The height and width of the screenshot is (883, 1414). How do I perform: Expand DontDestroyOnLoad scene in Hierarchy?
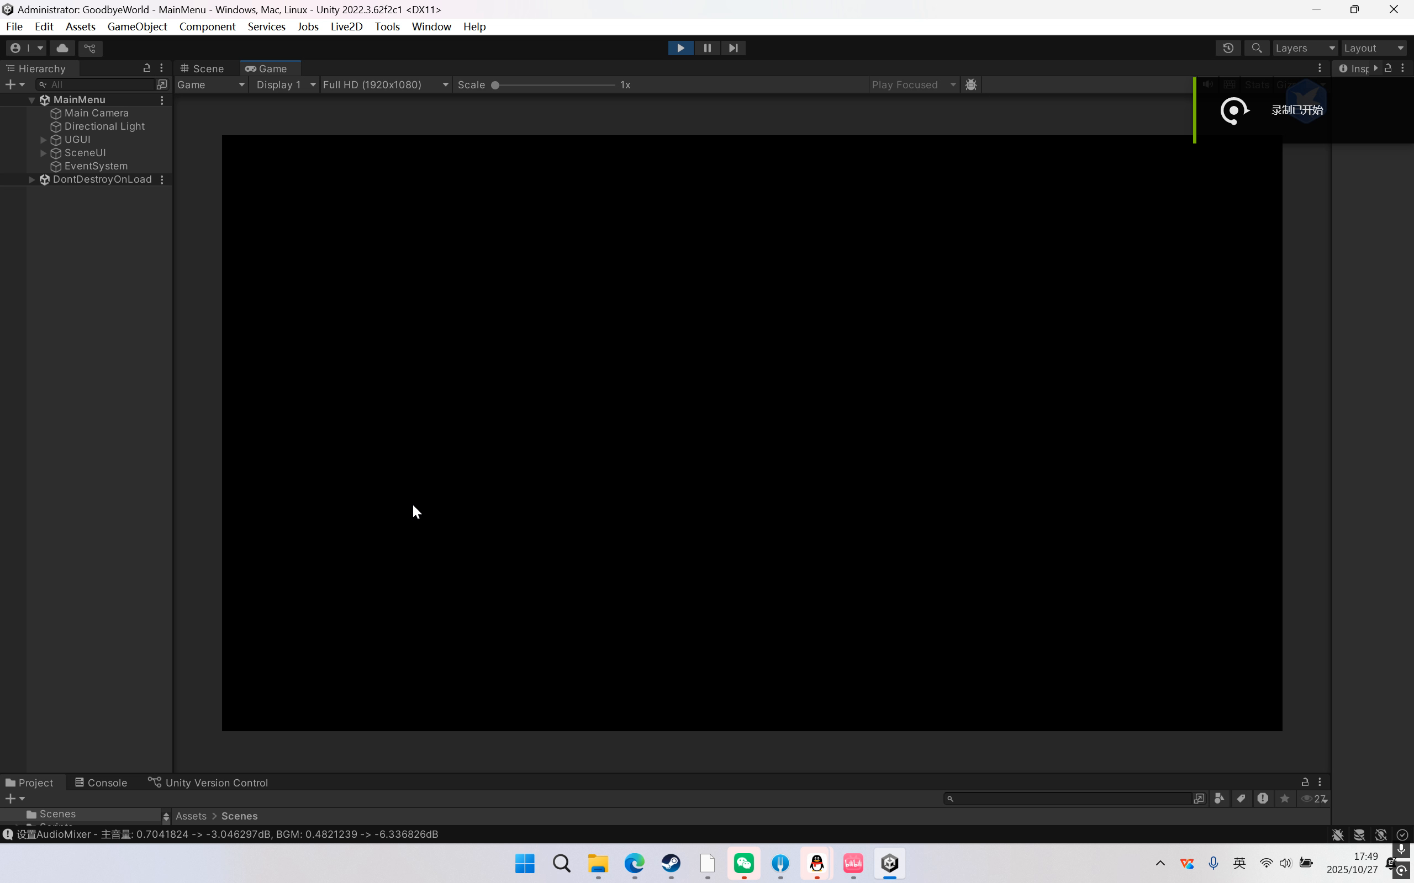[31, 179]
